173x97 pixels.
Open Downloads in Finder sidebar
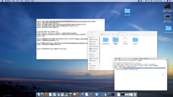(94, 49)
